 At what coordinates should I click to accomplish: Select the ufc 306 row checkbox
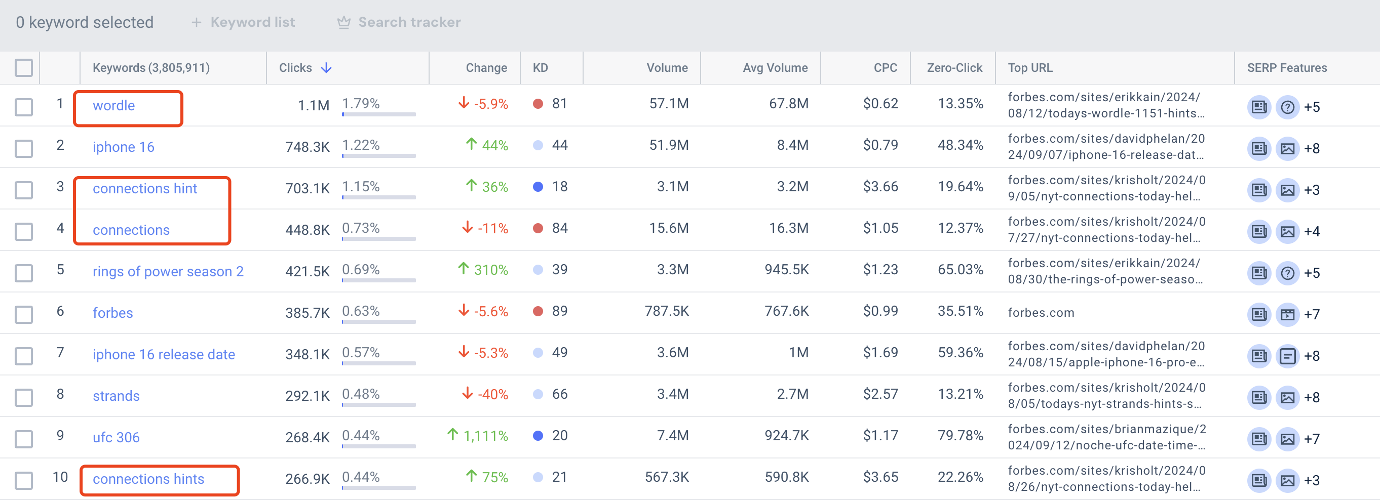point(24,439)
